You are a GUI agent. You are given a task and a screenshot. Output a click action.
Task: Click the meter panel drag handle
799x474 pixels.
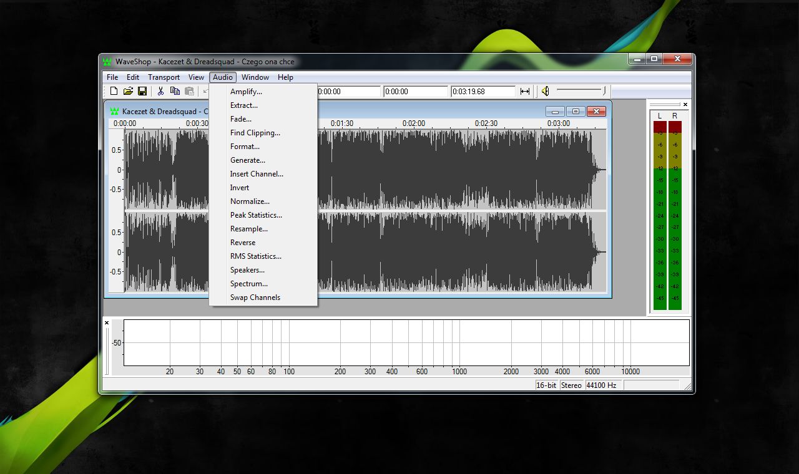coord(665,104)
